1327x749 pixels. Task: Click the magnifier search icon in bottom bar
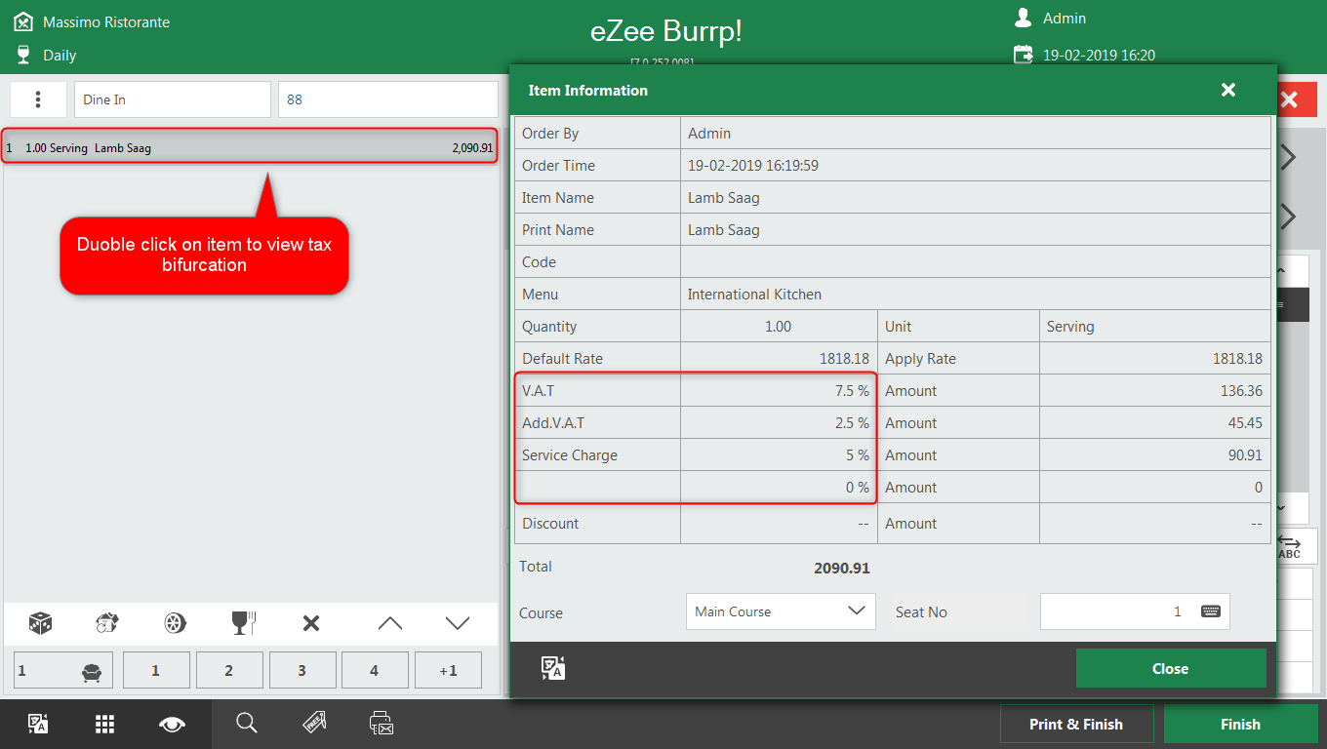(x=247, y=723)
